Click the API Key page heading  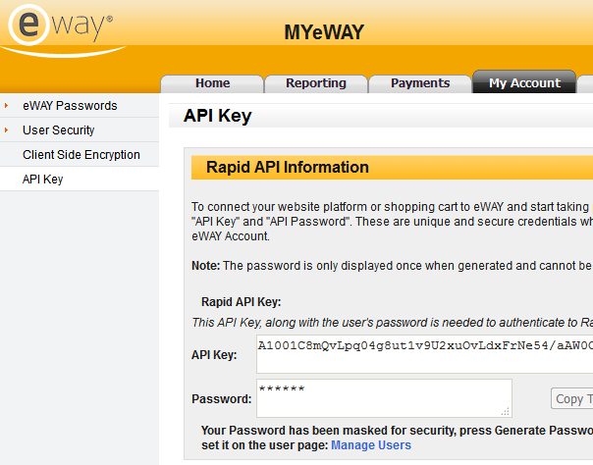218,116
